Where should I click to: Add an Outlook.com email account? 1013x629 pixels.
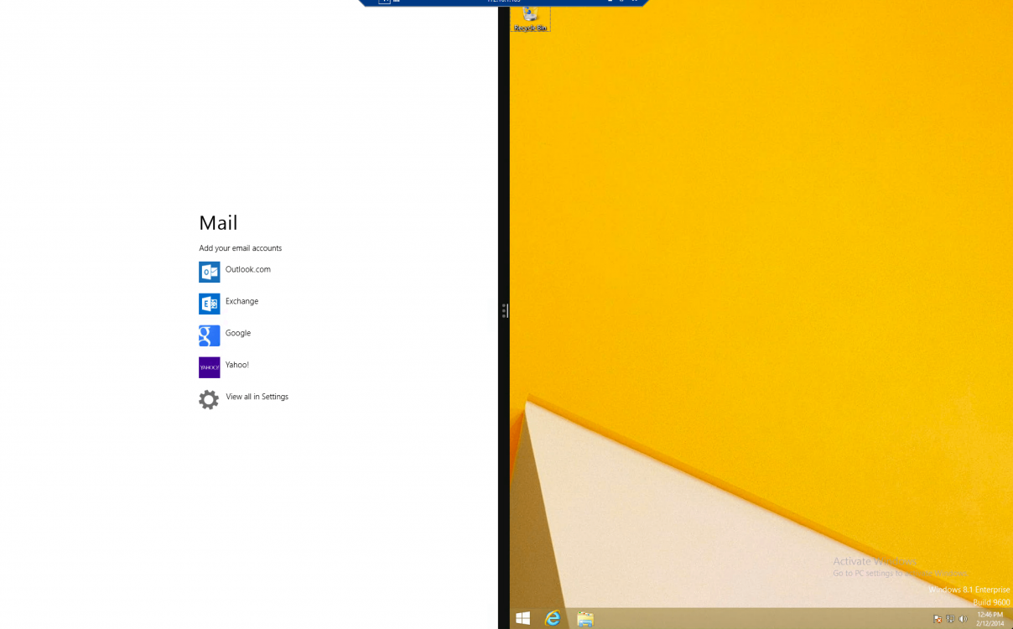pyautogui.click(x=235, y=272)
